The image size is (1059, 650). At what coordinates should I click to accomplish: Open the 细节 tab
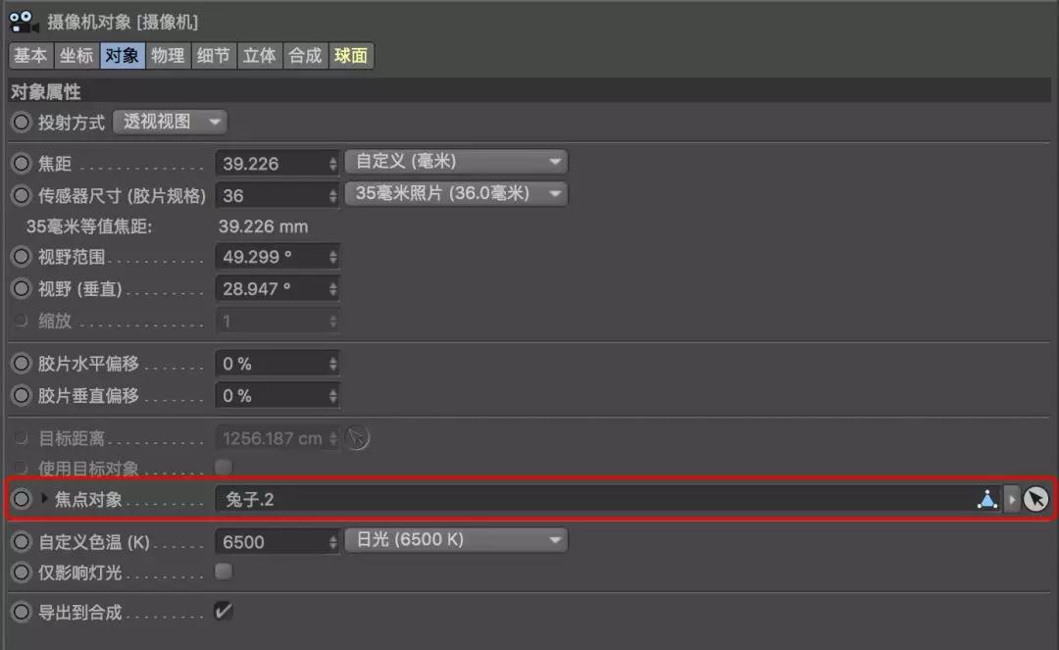tap(214, 55)
